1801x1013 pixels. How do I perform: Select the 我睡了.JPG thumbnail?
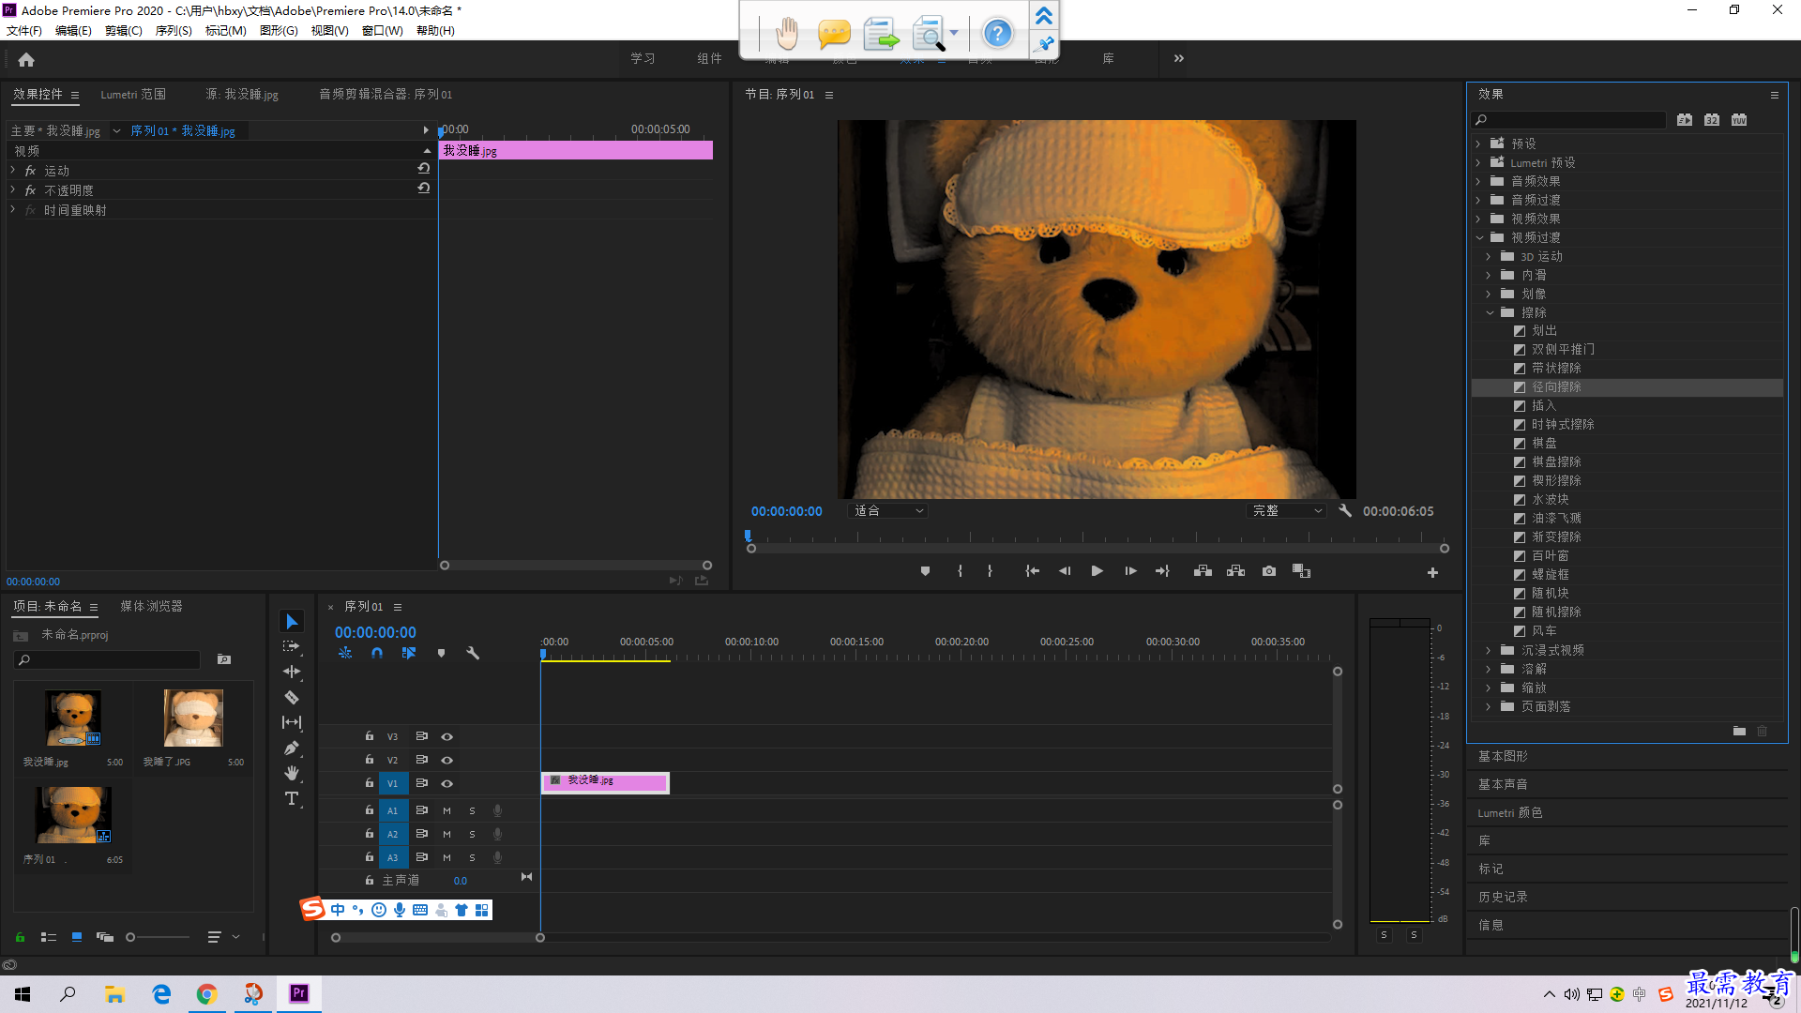coord(193,718)
